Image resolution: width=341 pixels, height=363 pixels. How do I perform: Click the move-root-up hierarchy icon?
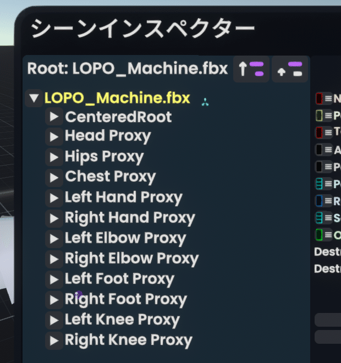point(251,69)
